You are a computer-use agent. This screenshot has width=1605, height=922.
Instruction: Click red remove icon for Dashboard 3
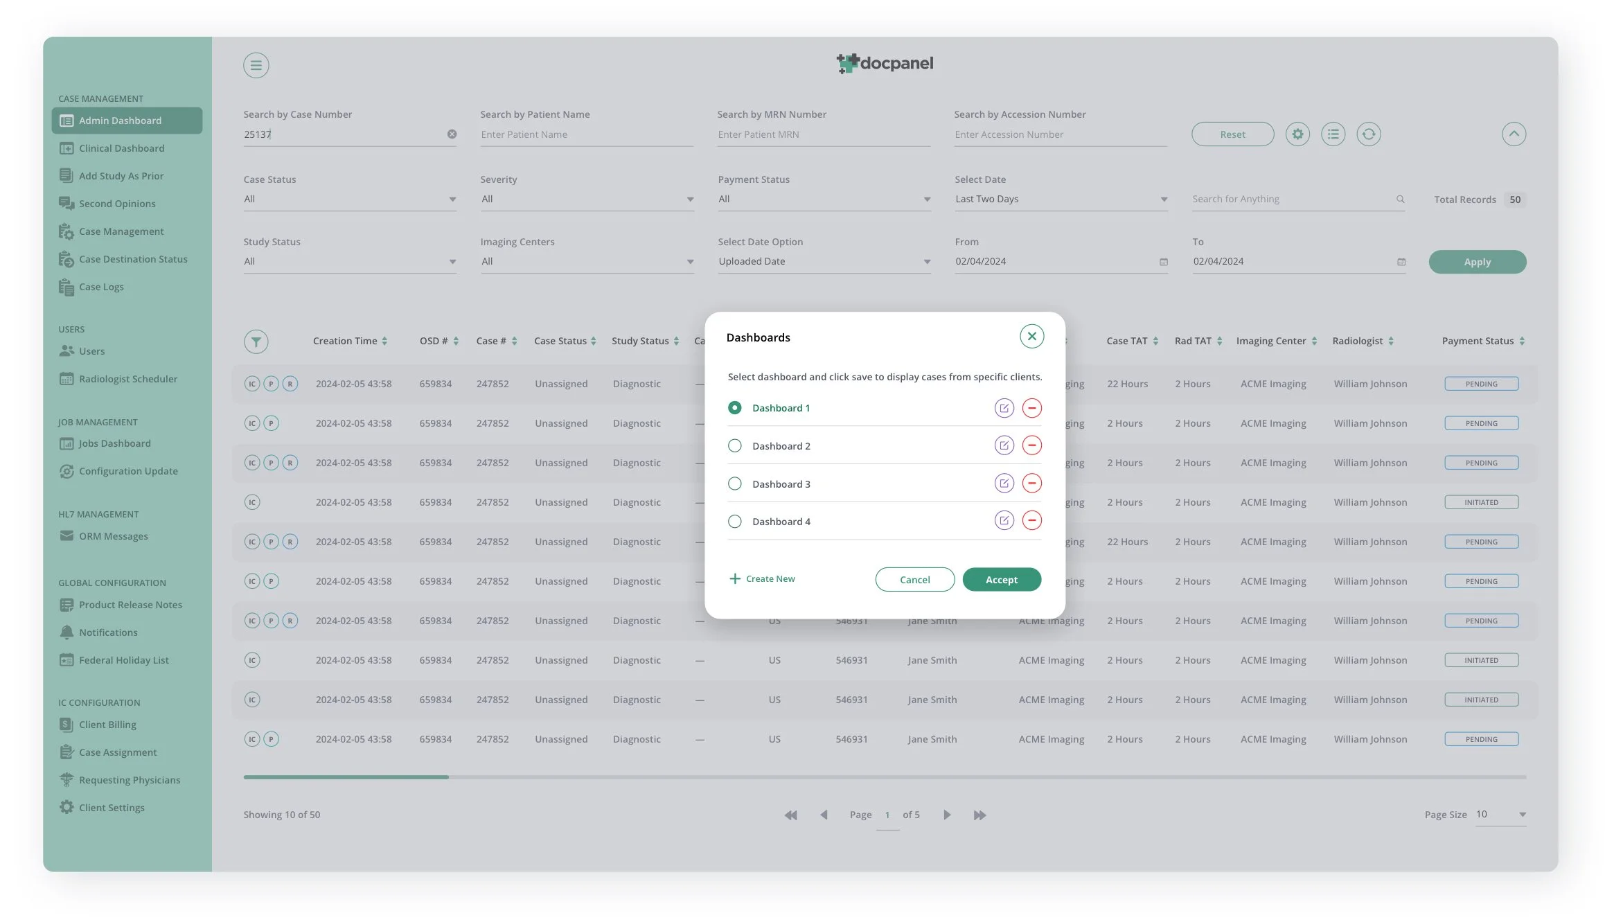pyautogui.click(x=1031, y=484)
